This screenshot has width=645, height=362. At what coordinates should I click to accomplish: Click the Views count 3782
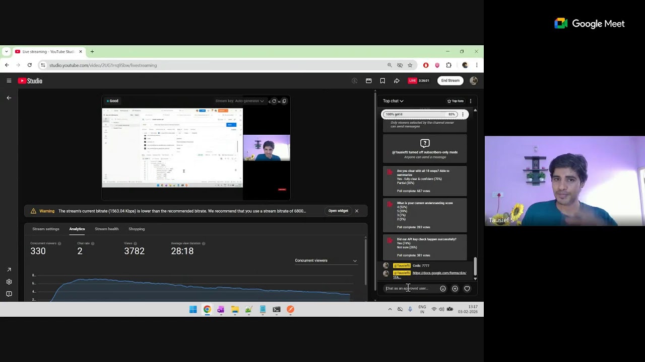pyautogui.click(x=134, y=251)
